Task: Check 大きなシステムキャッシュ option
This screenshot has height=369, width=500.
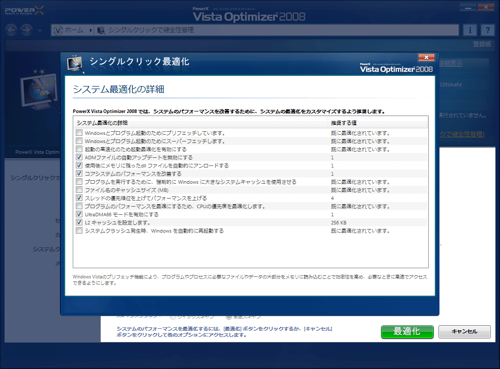Action: coord(79,182)
